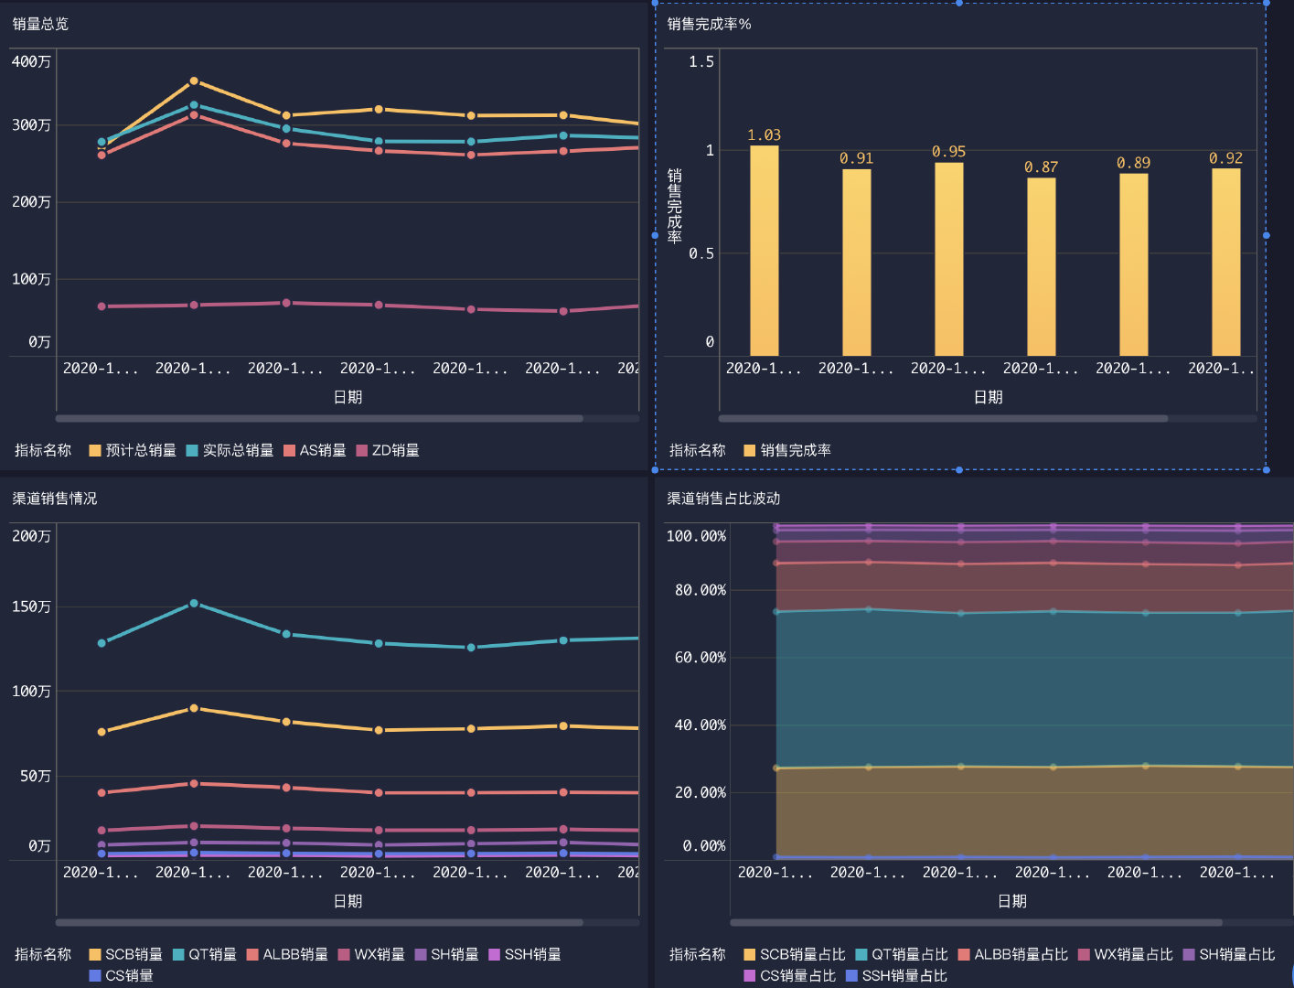Screen dimensions: 1294x988
Task: Click the 销量总览 chart title
Action: click(x=40, y=24)
